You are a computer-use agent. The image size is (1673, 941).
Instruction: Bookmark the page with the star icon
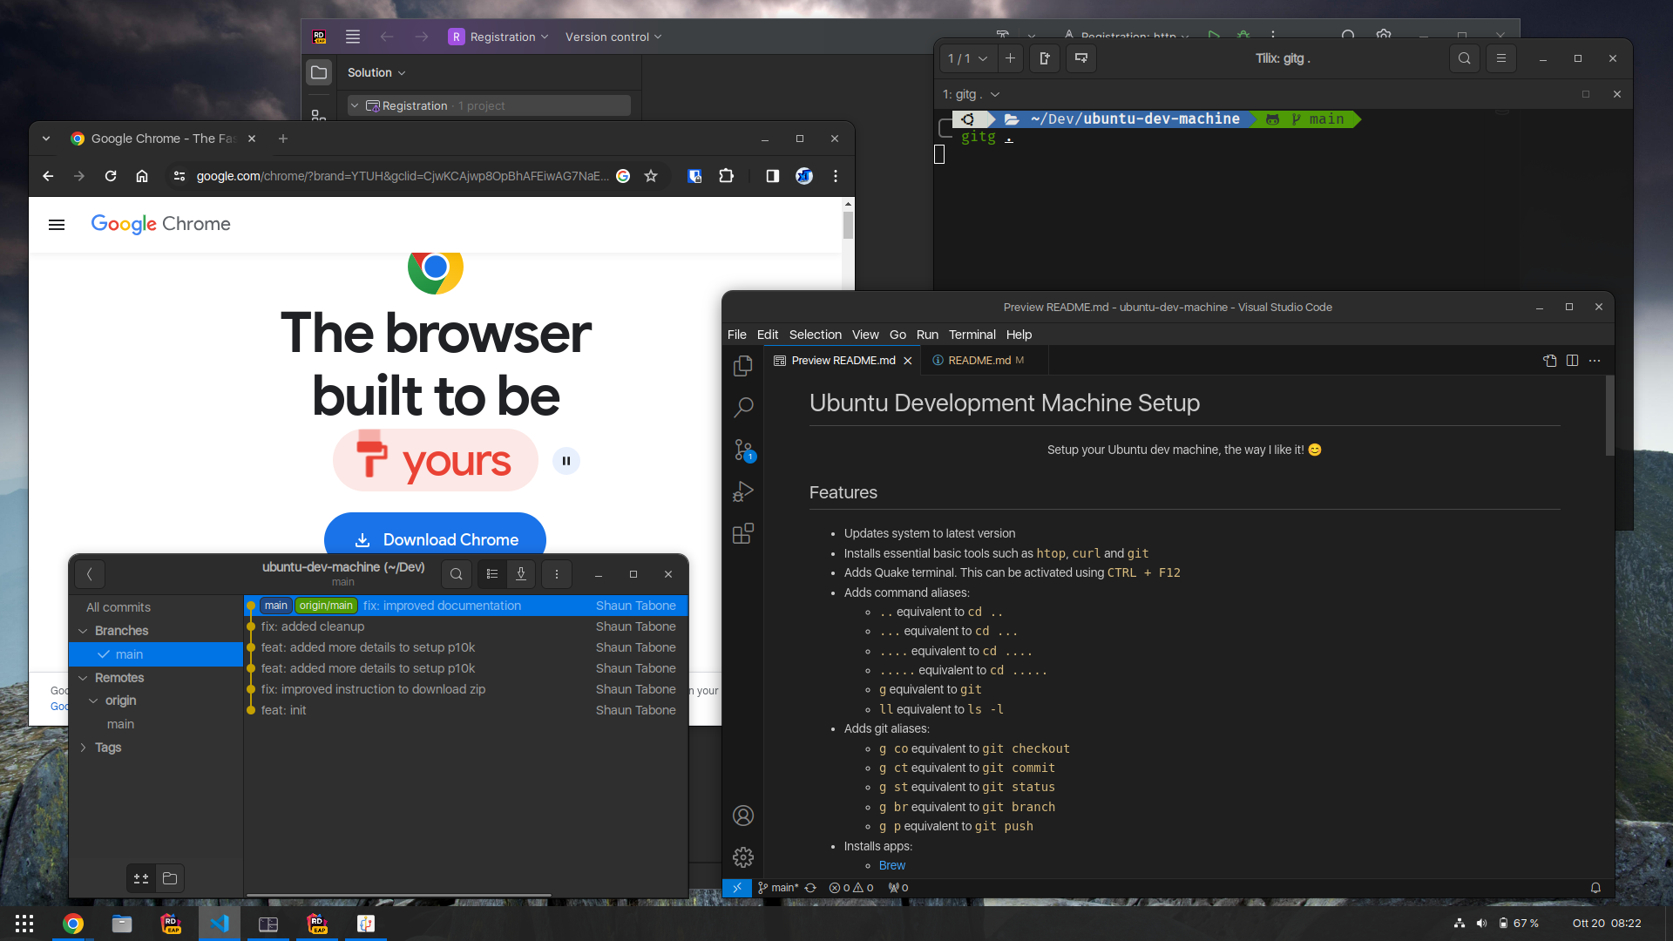651,176
